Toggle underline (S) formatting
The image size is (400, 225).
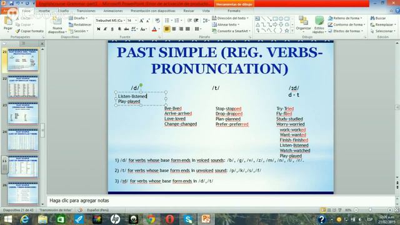[112, 29]
